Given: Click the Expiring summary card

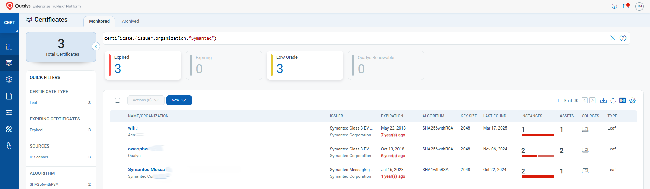Looking at the screenshot, I should (x=224, y=65).
